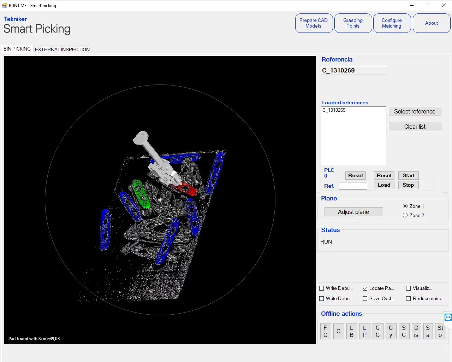This screenshot has height=362, width=452.
Task: Click the 'St o' offline action button
Action: coord(440,331)
